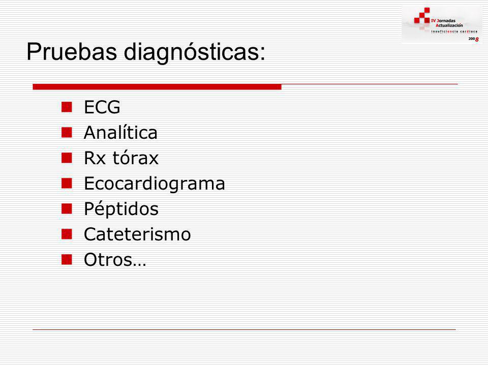The height and width of the screenshot is (366, 488).
Task: Click the thin red footer line
Action: tap(245, 329)
